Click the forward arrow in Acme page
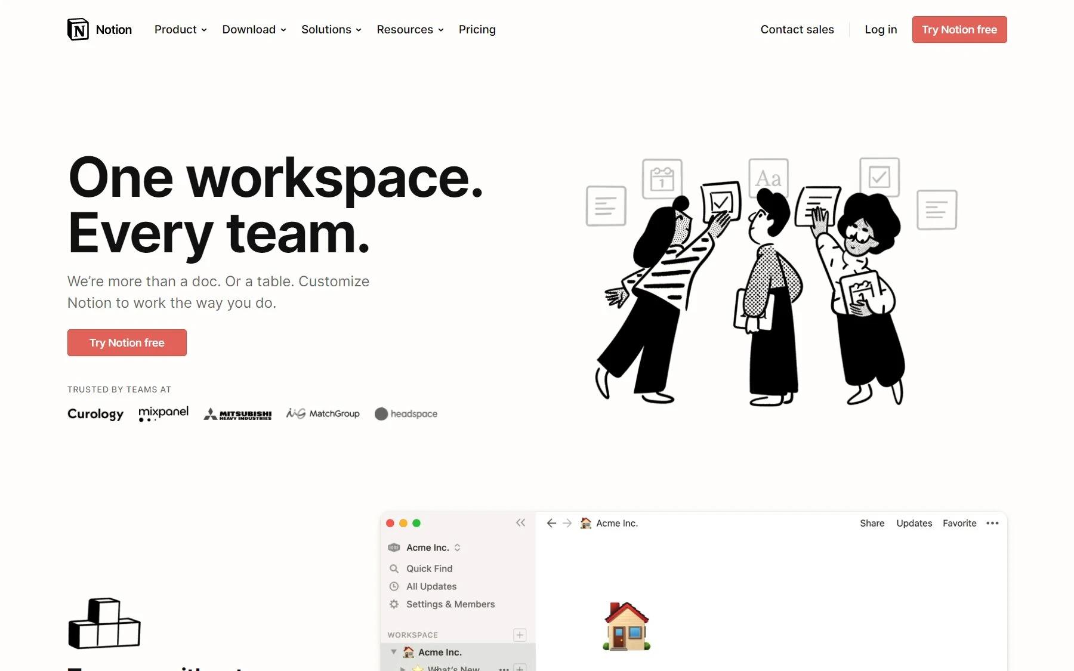The image size is (1074, 671). pyautogui.click(x=567, y=523)
